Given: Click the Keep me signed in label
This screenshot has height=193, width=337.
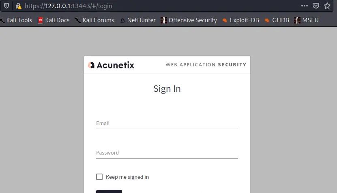Looking at the screenshot, I should [127, 177].
